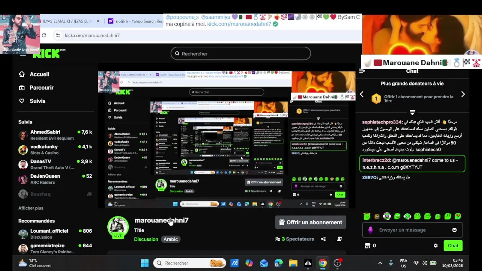This screenshot has width=482, height=271.
Task: Open offline Boushaq channel
Action: click(55, 194)
